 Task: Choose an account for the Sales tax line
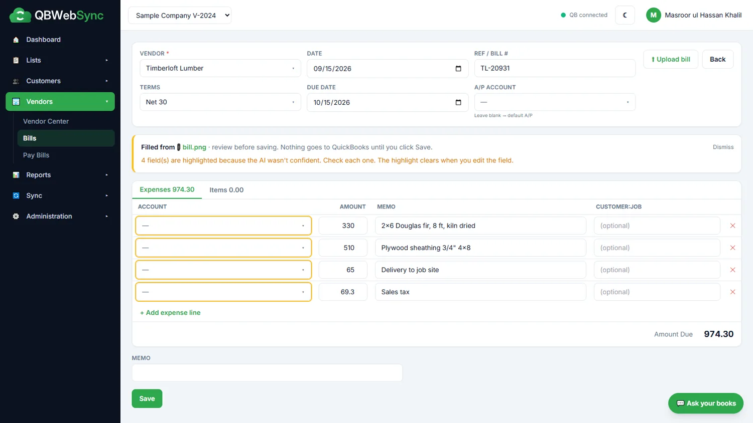[223, 292]
